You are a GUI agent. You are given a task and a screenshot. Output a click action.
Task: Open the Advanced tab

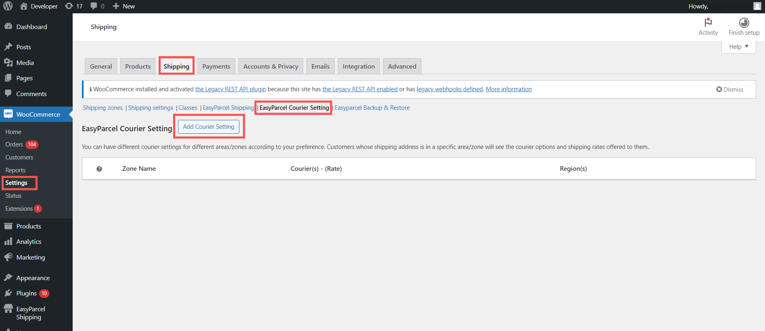402,66
